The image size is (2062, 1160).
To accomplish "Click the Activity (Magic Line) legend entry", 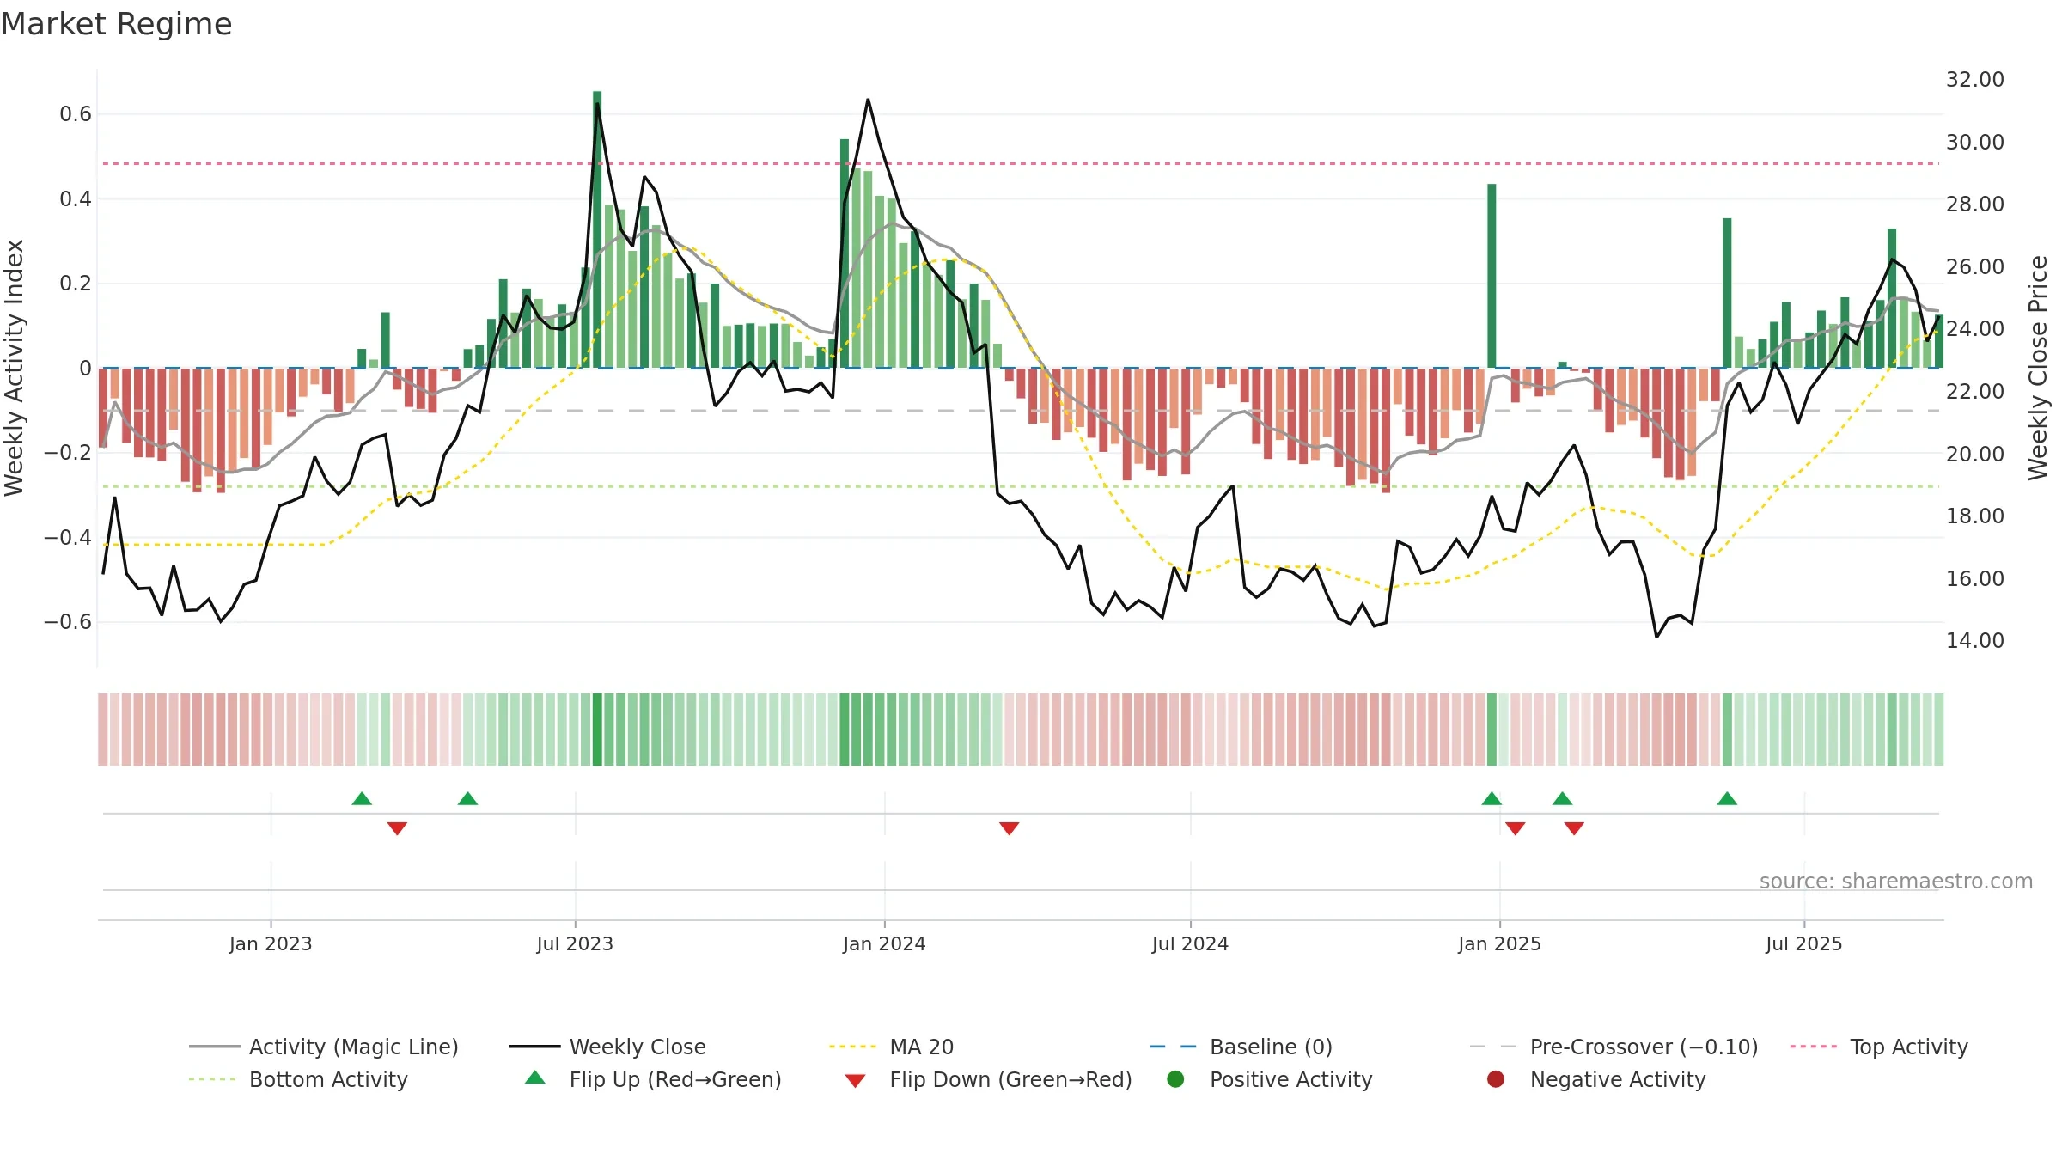I will (x=324, y=1047).
